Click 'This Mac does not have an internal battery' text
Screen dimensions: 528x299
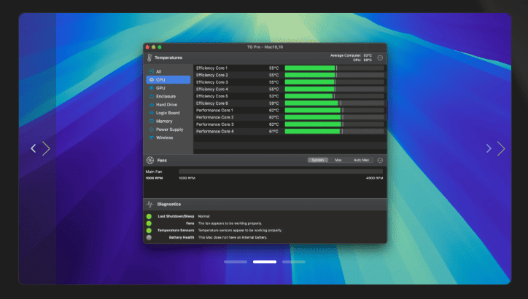[233, 237]
